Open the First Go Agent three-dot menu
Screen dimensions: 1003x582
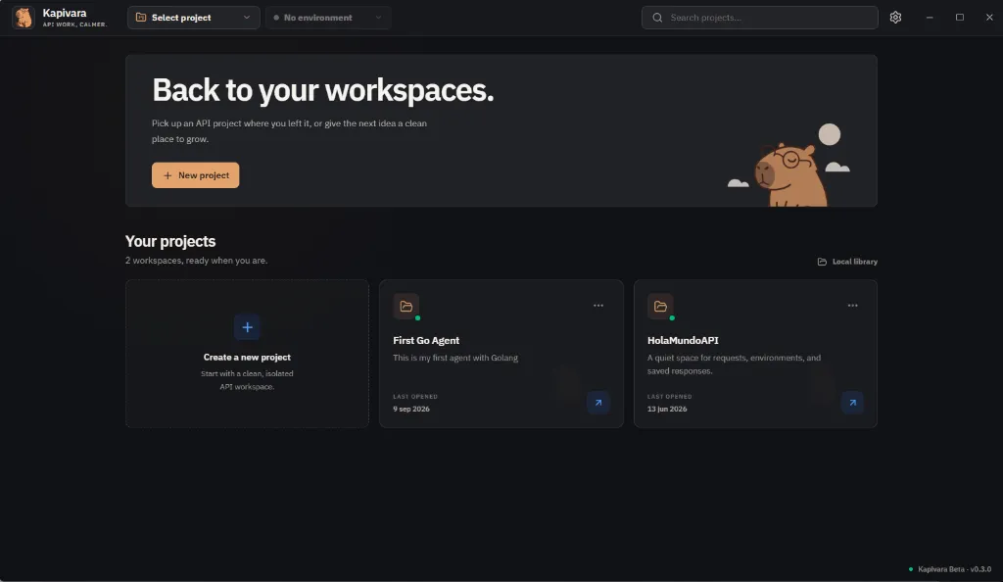click(x=598, y=306)
